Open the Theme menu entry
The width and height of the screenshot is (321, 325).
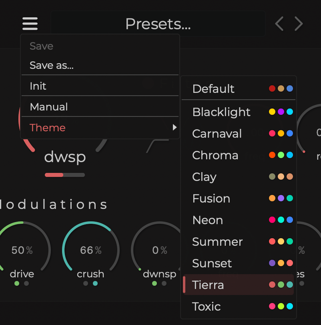48,127
